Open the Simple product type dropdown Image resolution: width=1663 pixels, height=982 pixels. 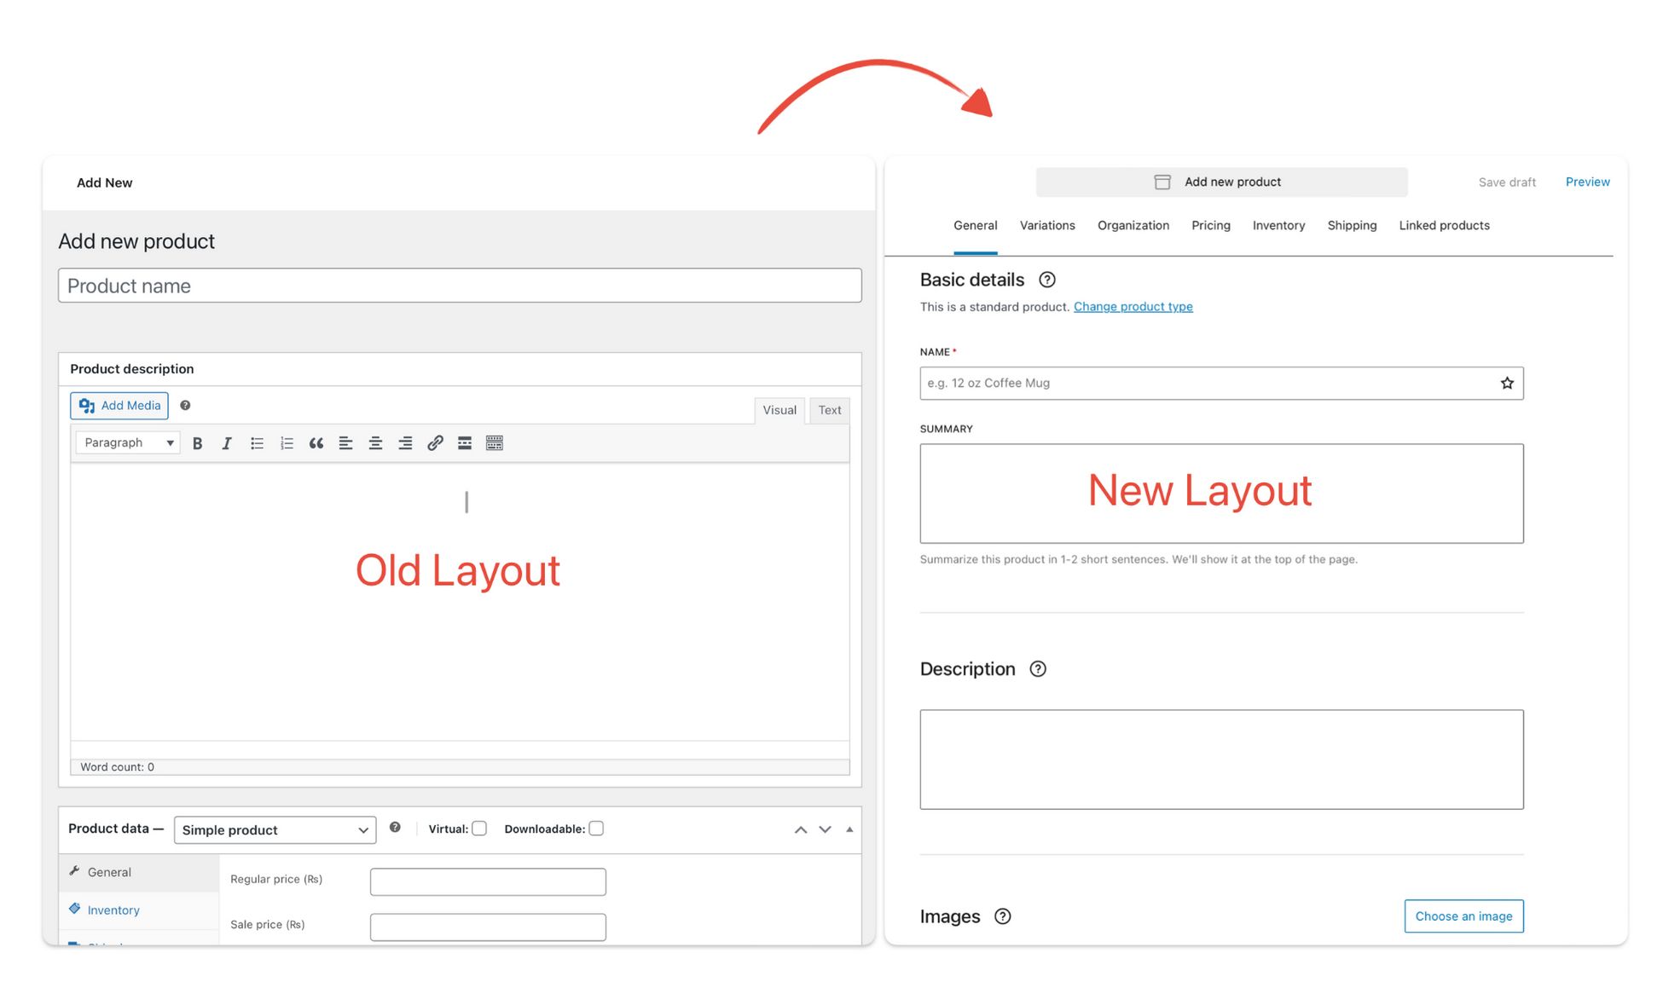tap(275, 830)
